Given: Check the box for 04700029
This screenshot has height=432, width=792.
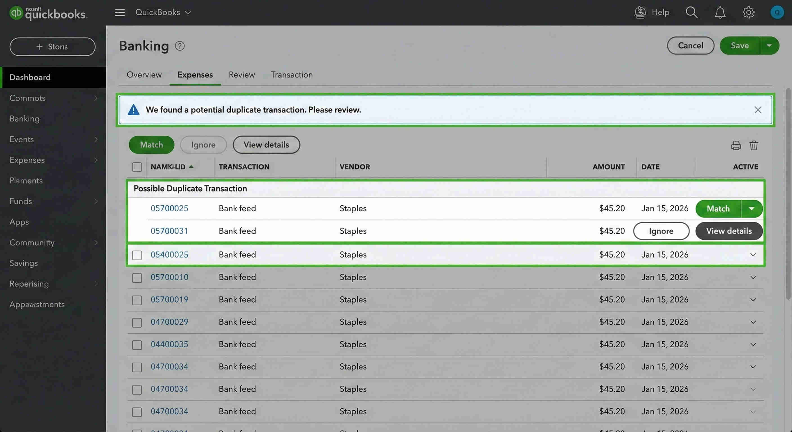Looking at the screenshot, I should coord(137,323).
